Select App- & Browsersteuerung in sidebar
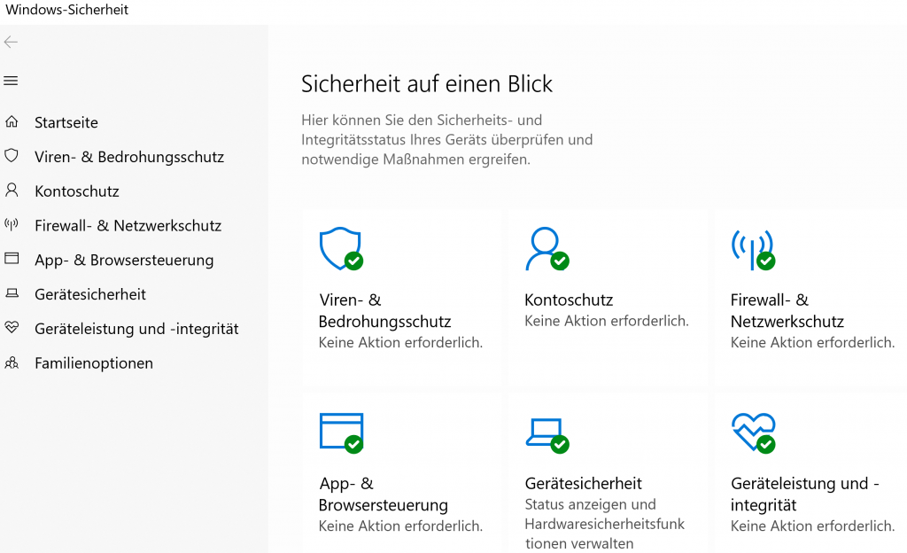 point(124,261)
